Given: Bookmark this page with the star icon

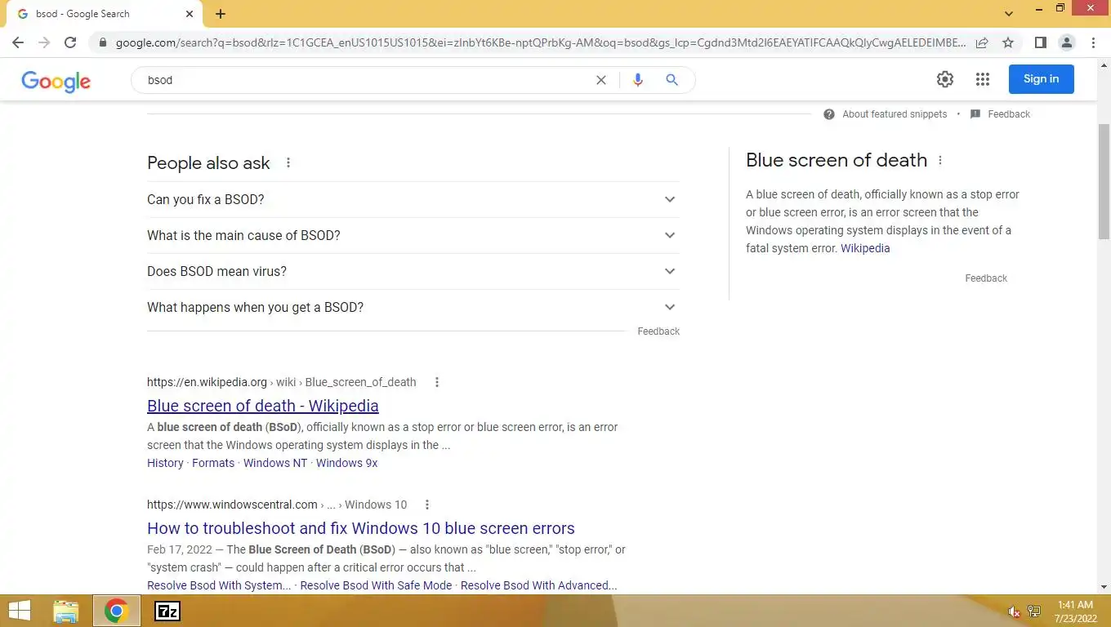Looking at the screenshot, I should (1008, 42).
